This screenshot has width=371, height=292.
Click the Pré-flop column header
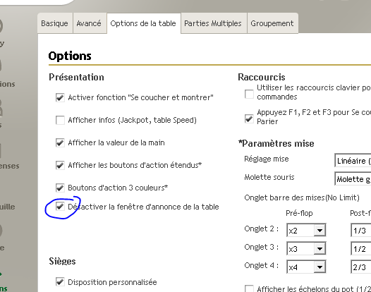click(299, 213)
